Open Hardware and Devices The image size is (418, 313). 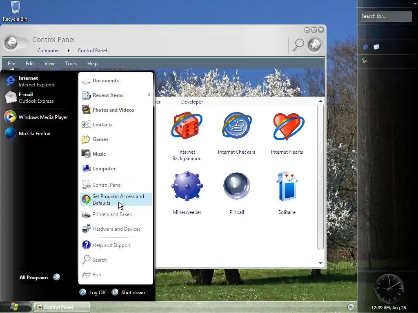point(116,229)
